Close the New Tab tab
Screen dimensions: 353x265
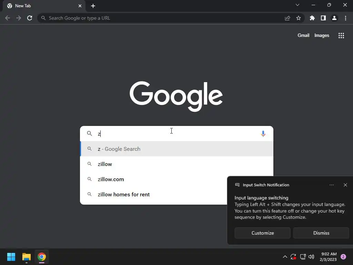(x=80, y=6)
